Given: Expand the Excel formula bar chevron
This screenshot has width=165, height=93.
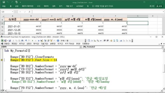Looking at the screenshot, I should [x=163, y=12].
